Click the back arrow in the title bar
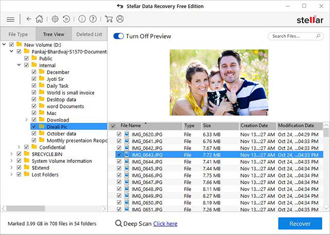330x235 pixels. [120, 6]
